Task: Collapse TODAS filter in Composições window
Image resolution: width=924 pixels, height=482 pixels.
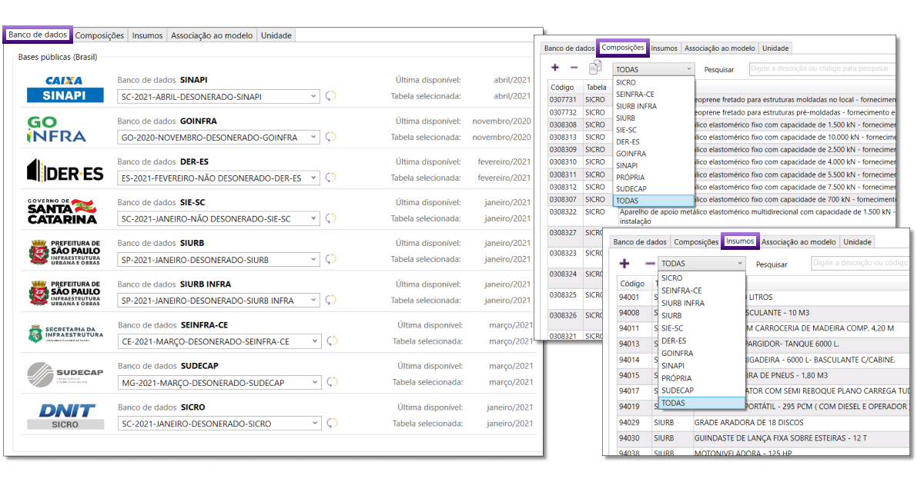Action: coord(654,68)
